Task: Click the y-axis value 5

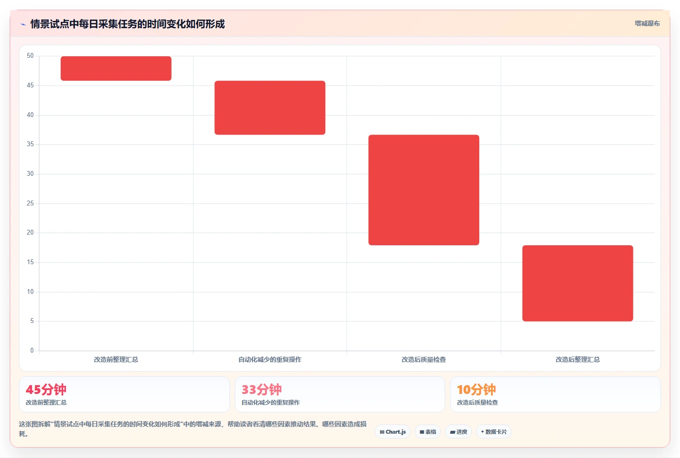Action: [32, 321]
